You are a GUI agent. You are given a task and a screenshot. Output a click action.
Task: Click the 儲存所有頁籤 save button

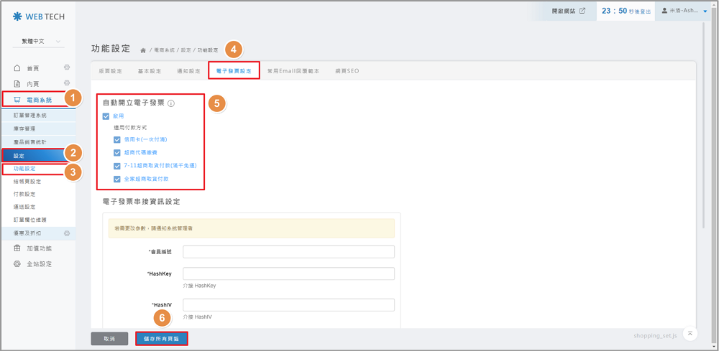[x=162, y=338]
